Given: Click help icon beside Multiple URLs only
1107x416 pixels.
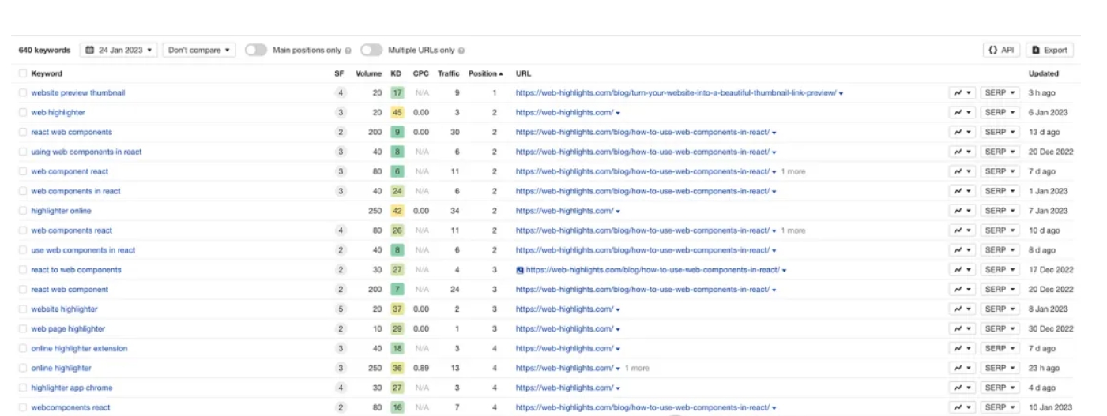Looking at the screenshot, I should [x=461, y=51].
